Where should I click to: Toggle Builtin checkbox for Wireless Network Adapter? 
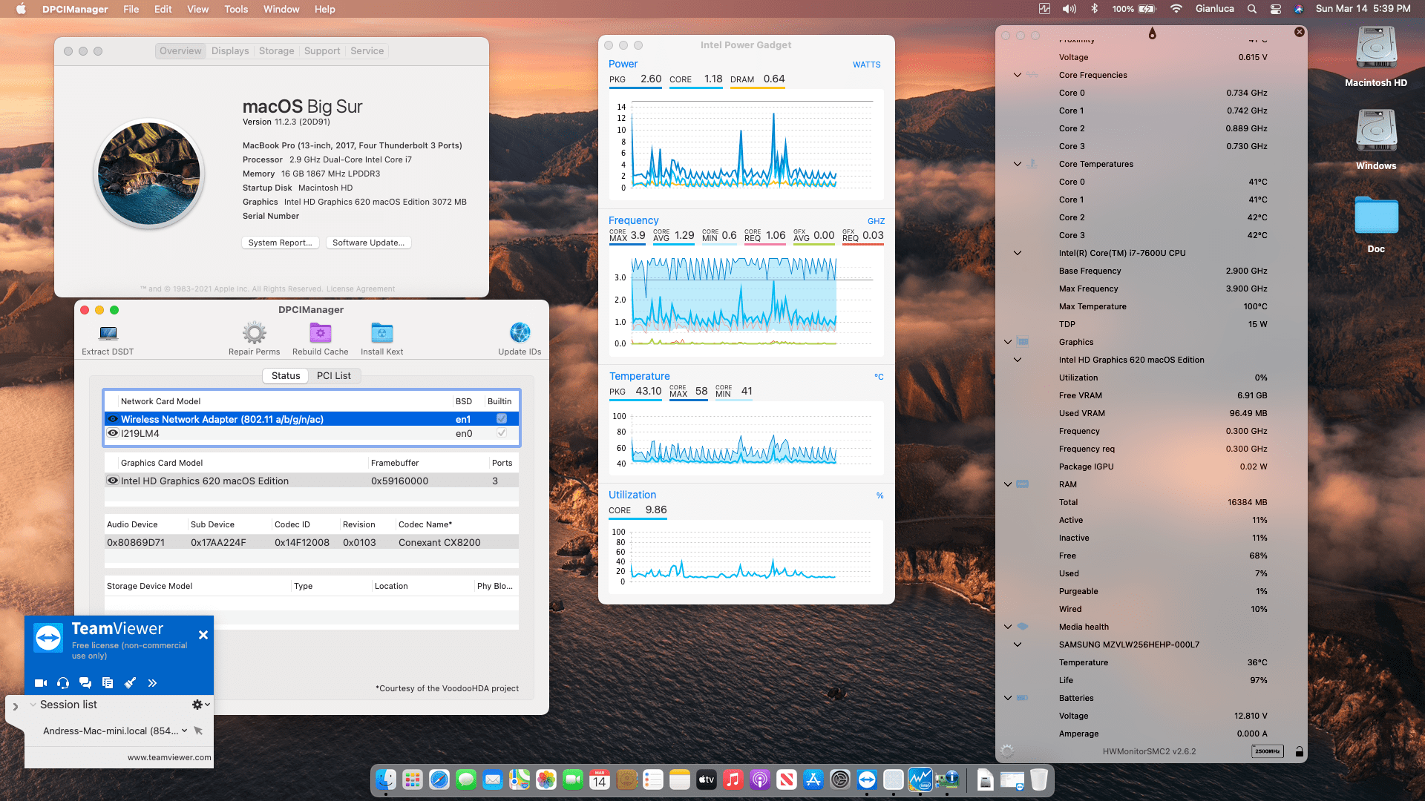click(x=502, y=419)
